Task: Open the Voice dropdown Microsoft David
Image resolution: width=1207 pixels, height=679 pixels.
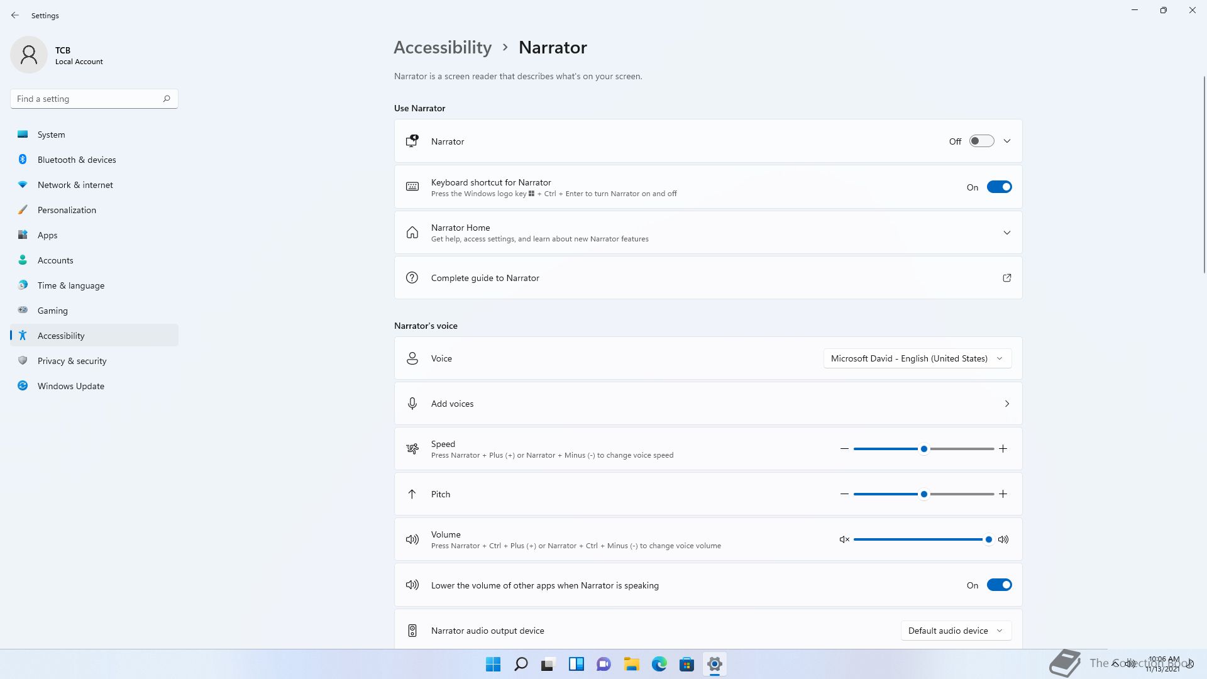Action: (x=917, y=358)
